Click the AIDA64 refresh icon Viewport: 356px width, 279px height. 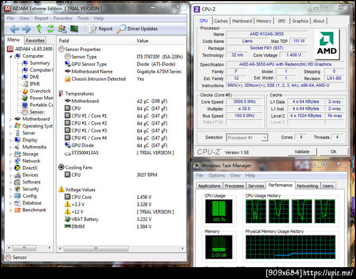(50, 29)
